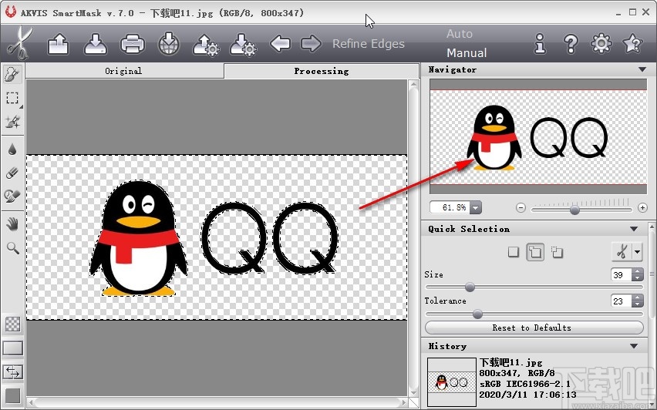The width and height of the screenshot is (657, 410).
Task: Click zoom out minus button
Action: pos(521,207)
